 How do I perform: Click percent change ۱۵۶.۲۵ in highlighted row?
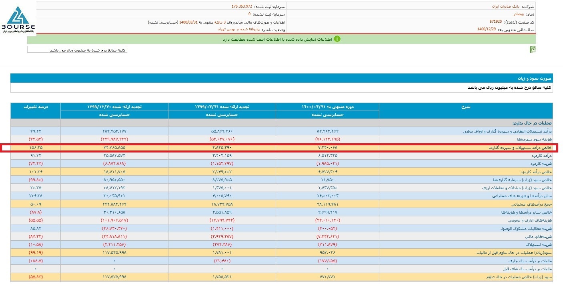point(36,148)
